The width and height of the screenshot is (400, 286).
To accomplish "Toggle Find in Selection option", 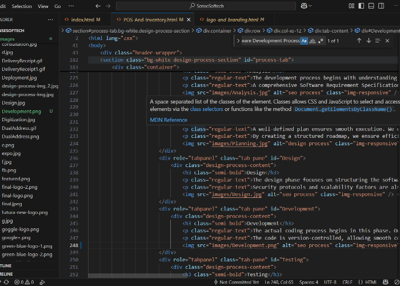I will [x=378, y=41].
